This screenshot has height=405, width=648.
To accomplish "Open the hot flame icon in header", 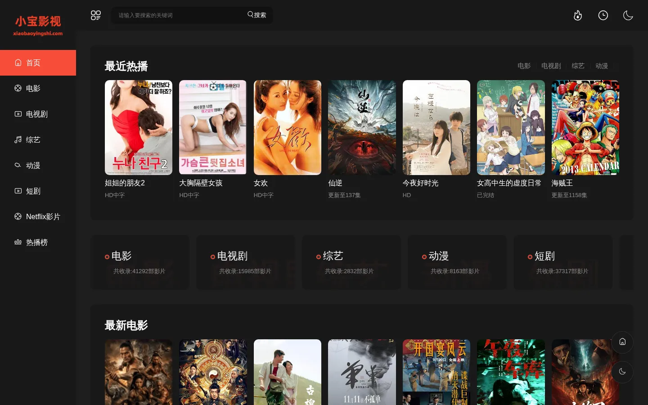I will pyautogui.click(x=578, y=16).
